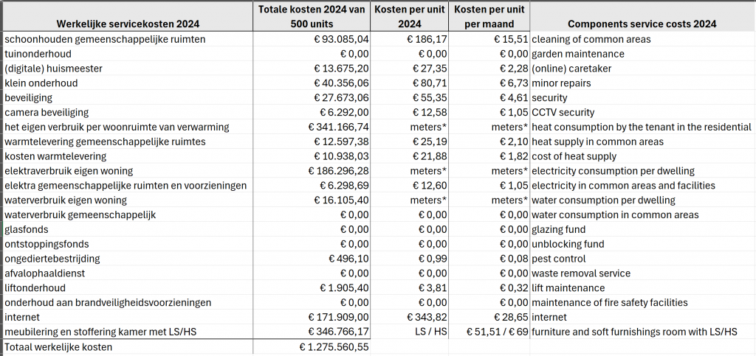Select the € 346.766,17 furniture total cell
This screenshot has height=356, width=756.
point(312,332)
